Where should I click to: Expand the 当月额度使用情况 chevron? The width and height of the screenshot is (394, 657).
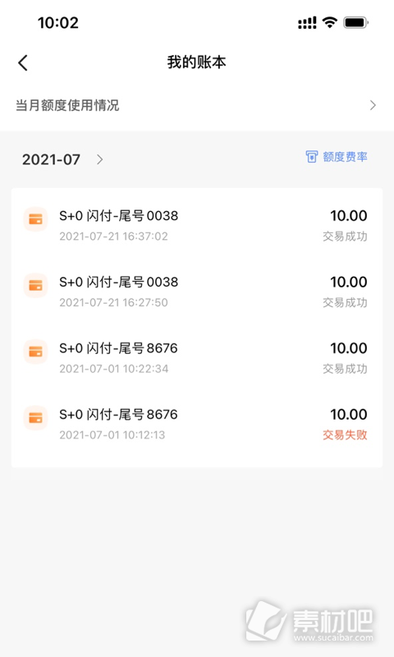click(x=373, y=105)
